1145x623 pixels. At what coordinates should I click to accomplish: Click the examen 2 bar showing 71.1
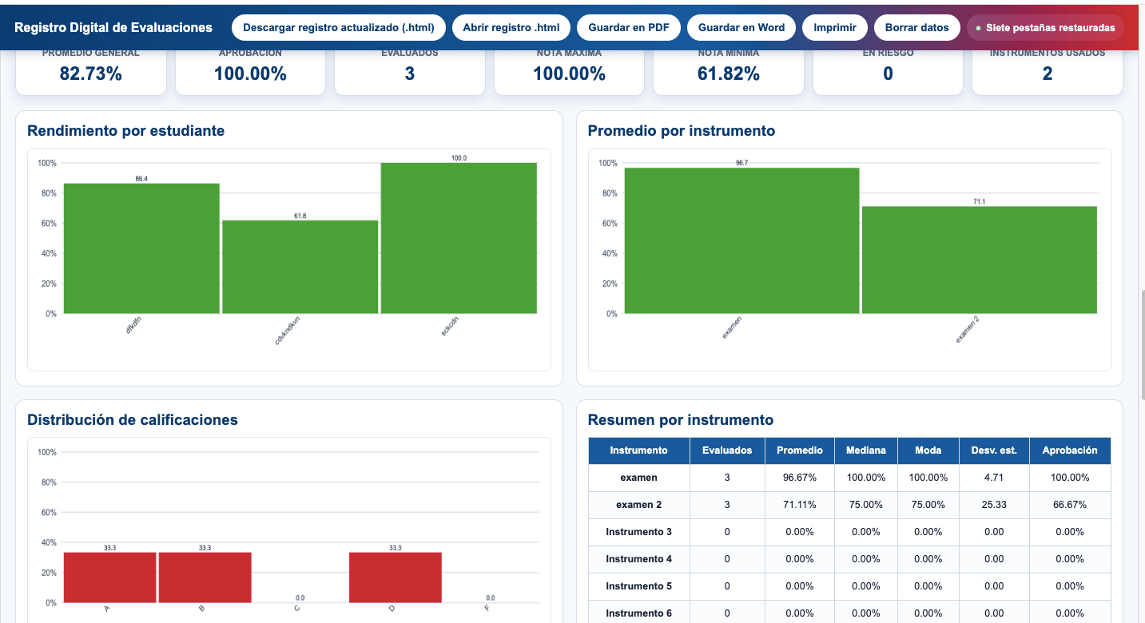coord(980,260)
